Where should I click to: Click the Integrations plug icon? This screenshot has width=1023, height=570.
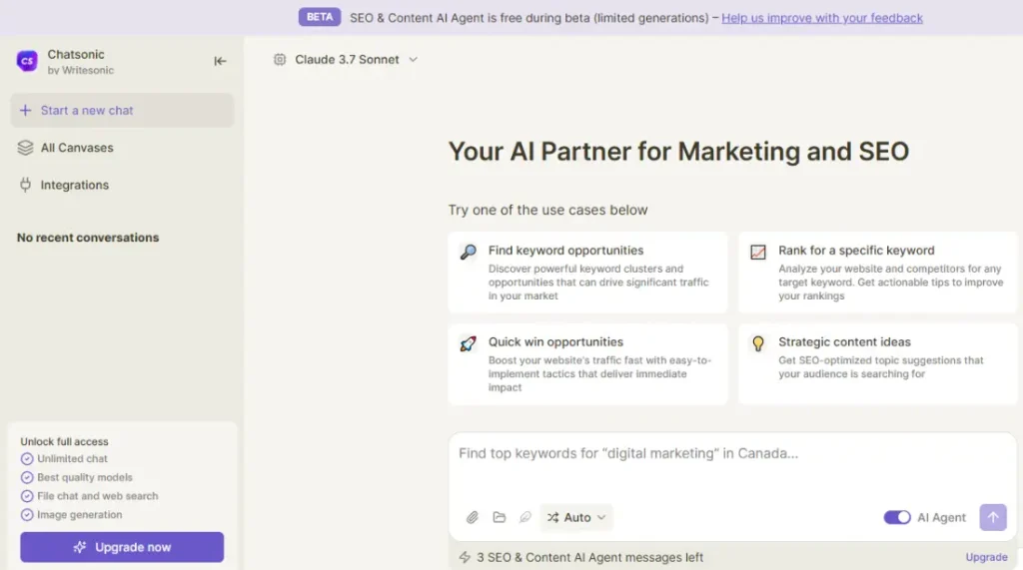(25, 186)
